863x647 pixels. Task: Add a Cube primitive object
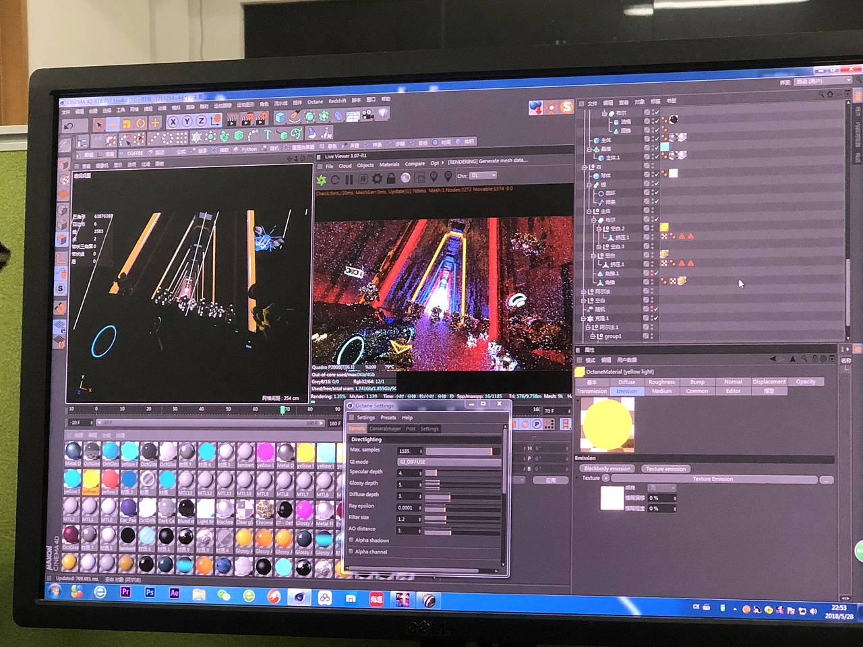pyautogui.click(x=280, y=118)
